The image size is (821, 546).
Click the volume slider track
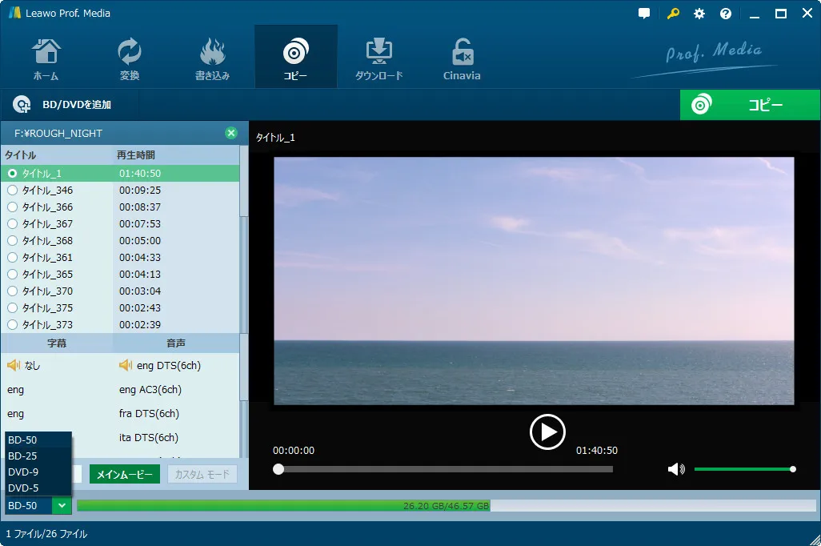(743, 469)
